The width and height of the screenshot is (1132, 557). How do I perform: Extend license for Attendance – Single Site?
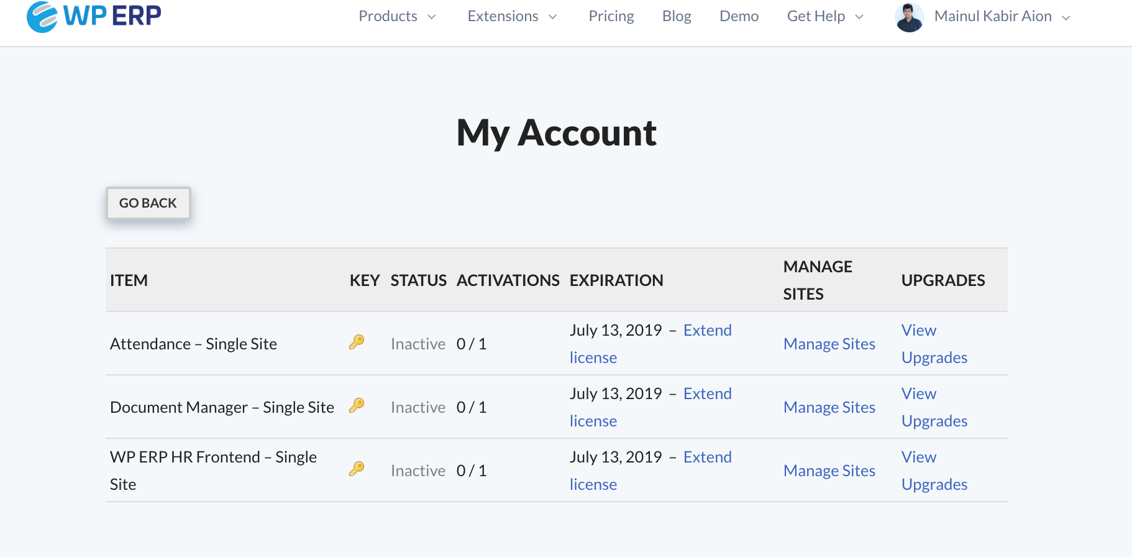650,344
